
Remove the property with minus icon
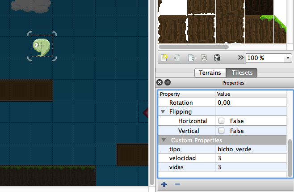click(x=177, y=184)
